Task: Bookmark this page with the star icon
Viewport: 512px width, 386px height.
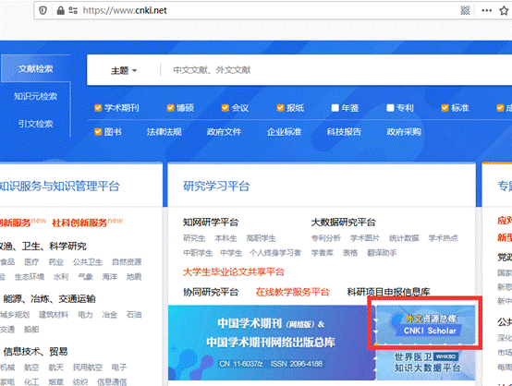Action: [504, 10]
